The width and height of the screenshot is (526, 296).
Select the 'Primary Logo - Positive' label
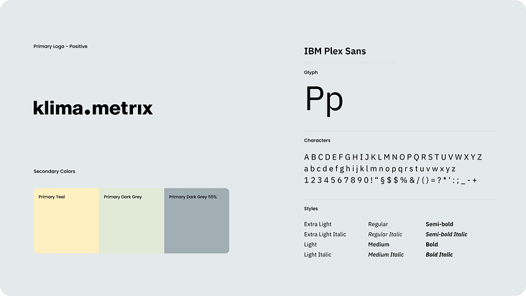click(60, 46)
